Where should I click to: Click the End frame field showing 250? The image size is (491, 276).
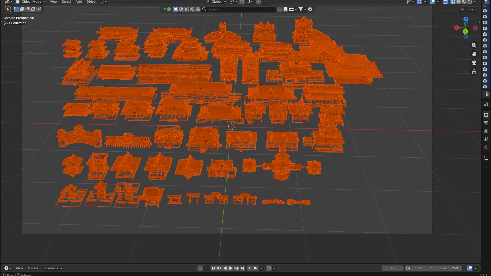point(450,268)
